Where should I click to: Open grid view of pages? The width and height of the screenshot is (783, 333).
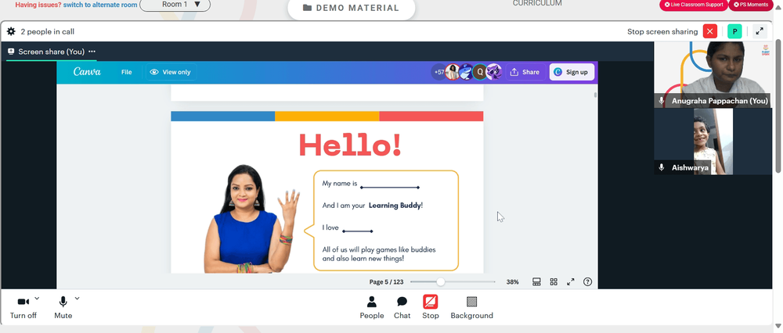click(x=554, y=281)
